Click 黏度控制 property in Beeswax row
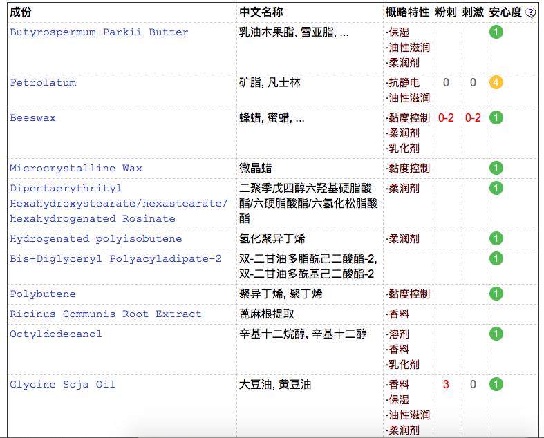The width and height of the screenshot is (544, 438). pos(408,118)
